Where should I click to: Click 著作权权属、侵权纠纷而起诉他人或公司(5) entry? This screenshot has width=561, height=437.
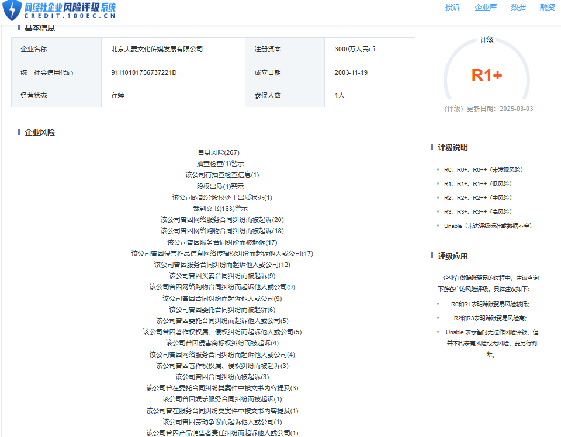(x=222, y=332)
